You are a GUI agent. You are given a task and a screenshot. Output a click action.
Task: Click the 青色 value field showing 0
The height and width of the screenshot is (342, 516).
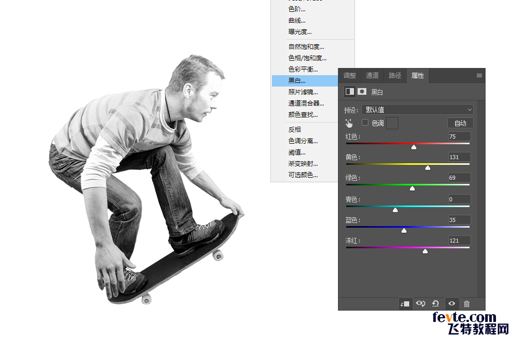459,199
